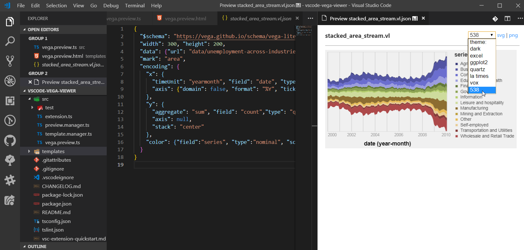Screen dimensions: 524x250
Task: Open more actions menu for preview group
Action: pyautogui.click(x=520, y=18)
